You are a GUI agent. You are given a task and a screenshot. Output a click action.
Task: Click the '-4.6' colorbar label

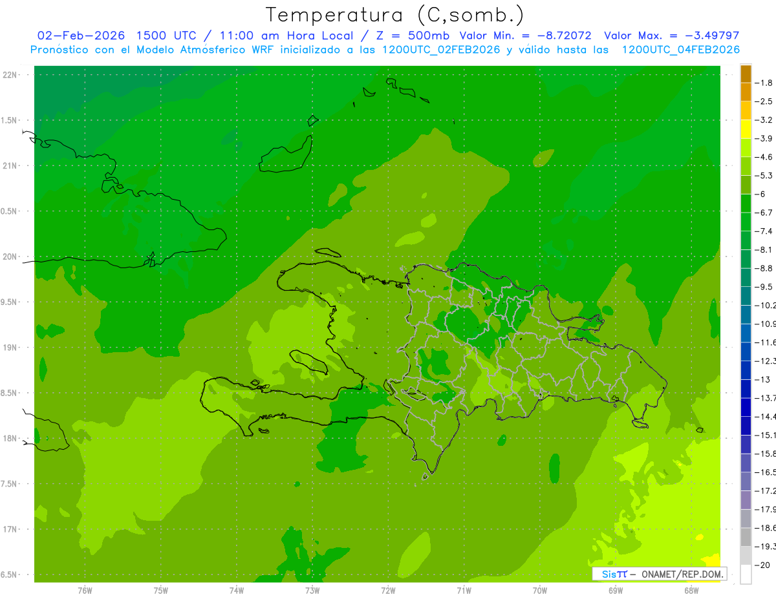764,157
